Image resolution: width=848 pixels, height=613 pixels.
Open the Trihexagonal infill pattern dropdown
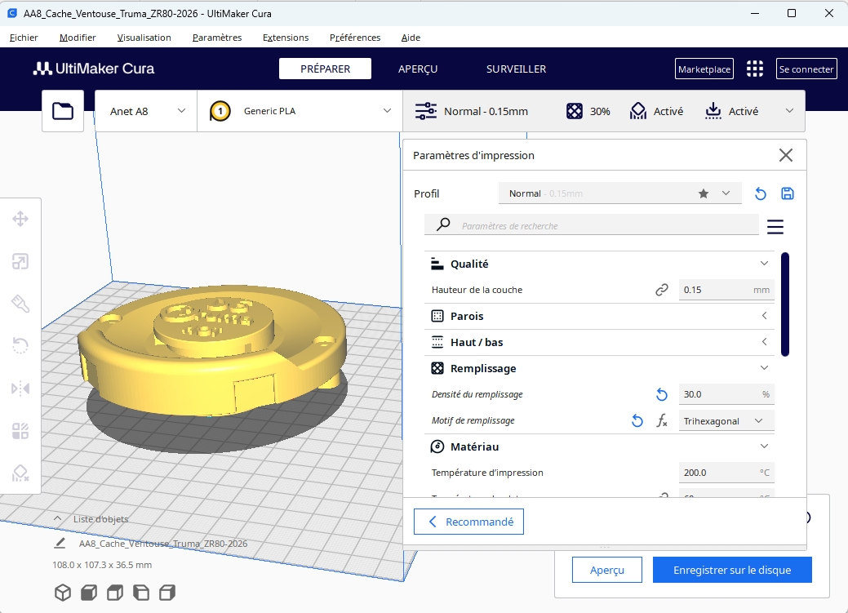(726, 421)
